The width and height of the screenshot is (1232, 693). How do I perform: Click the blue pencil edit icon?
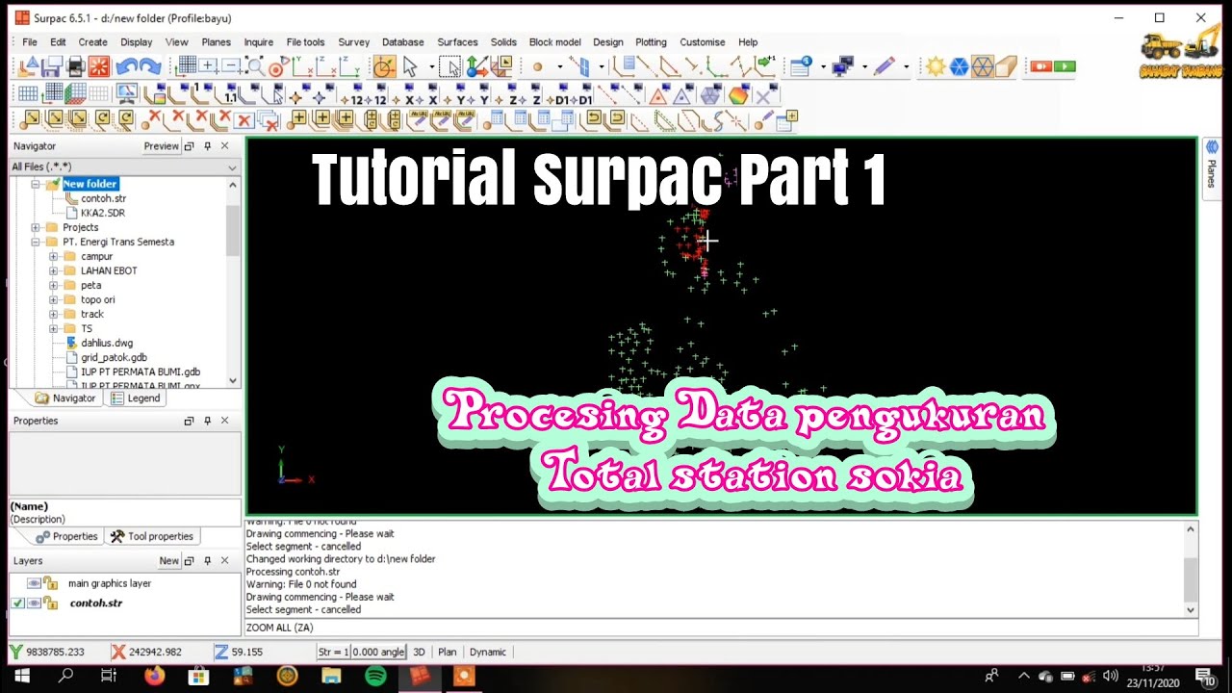[x=884, y=66]
